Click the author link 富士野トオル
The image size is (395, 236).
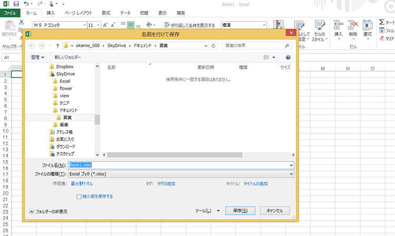pos(82,184)
